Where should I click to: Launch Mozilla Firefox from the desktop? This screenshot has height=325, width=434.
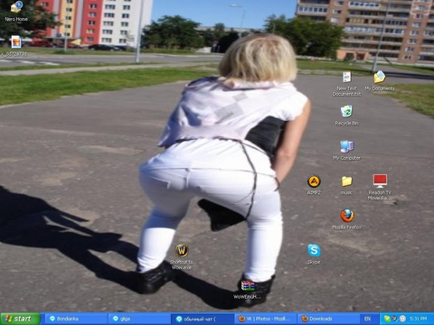[347, 219]
